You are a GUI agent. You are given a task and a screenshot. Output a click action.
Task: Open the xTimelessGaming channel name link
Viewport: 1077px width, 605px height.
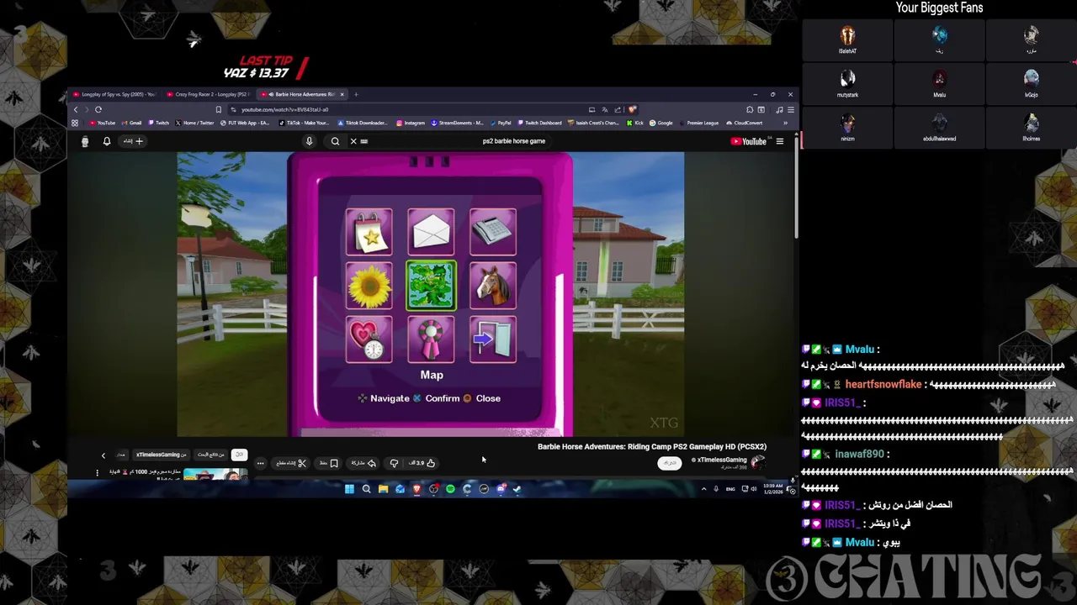(x=722, y=460)
